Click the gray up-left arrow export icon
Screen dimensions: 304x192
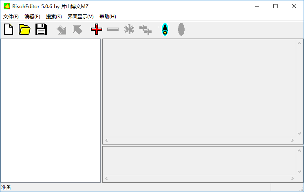tap(77, 30)
